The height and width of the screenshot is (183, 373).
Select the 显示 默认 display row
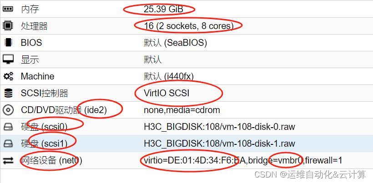(186, 59)
